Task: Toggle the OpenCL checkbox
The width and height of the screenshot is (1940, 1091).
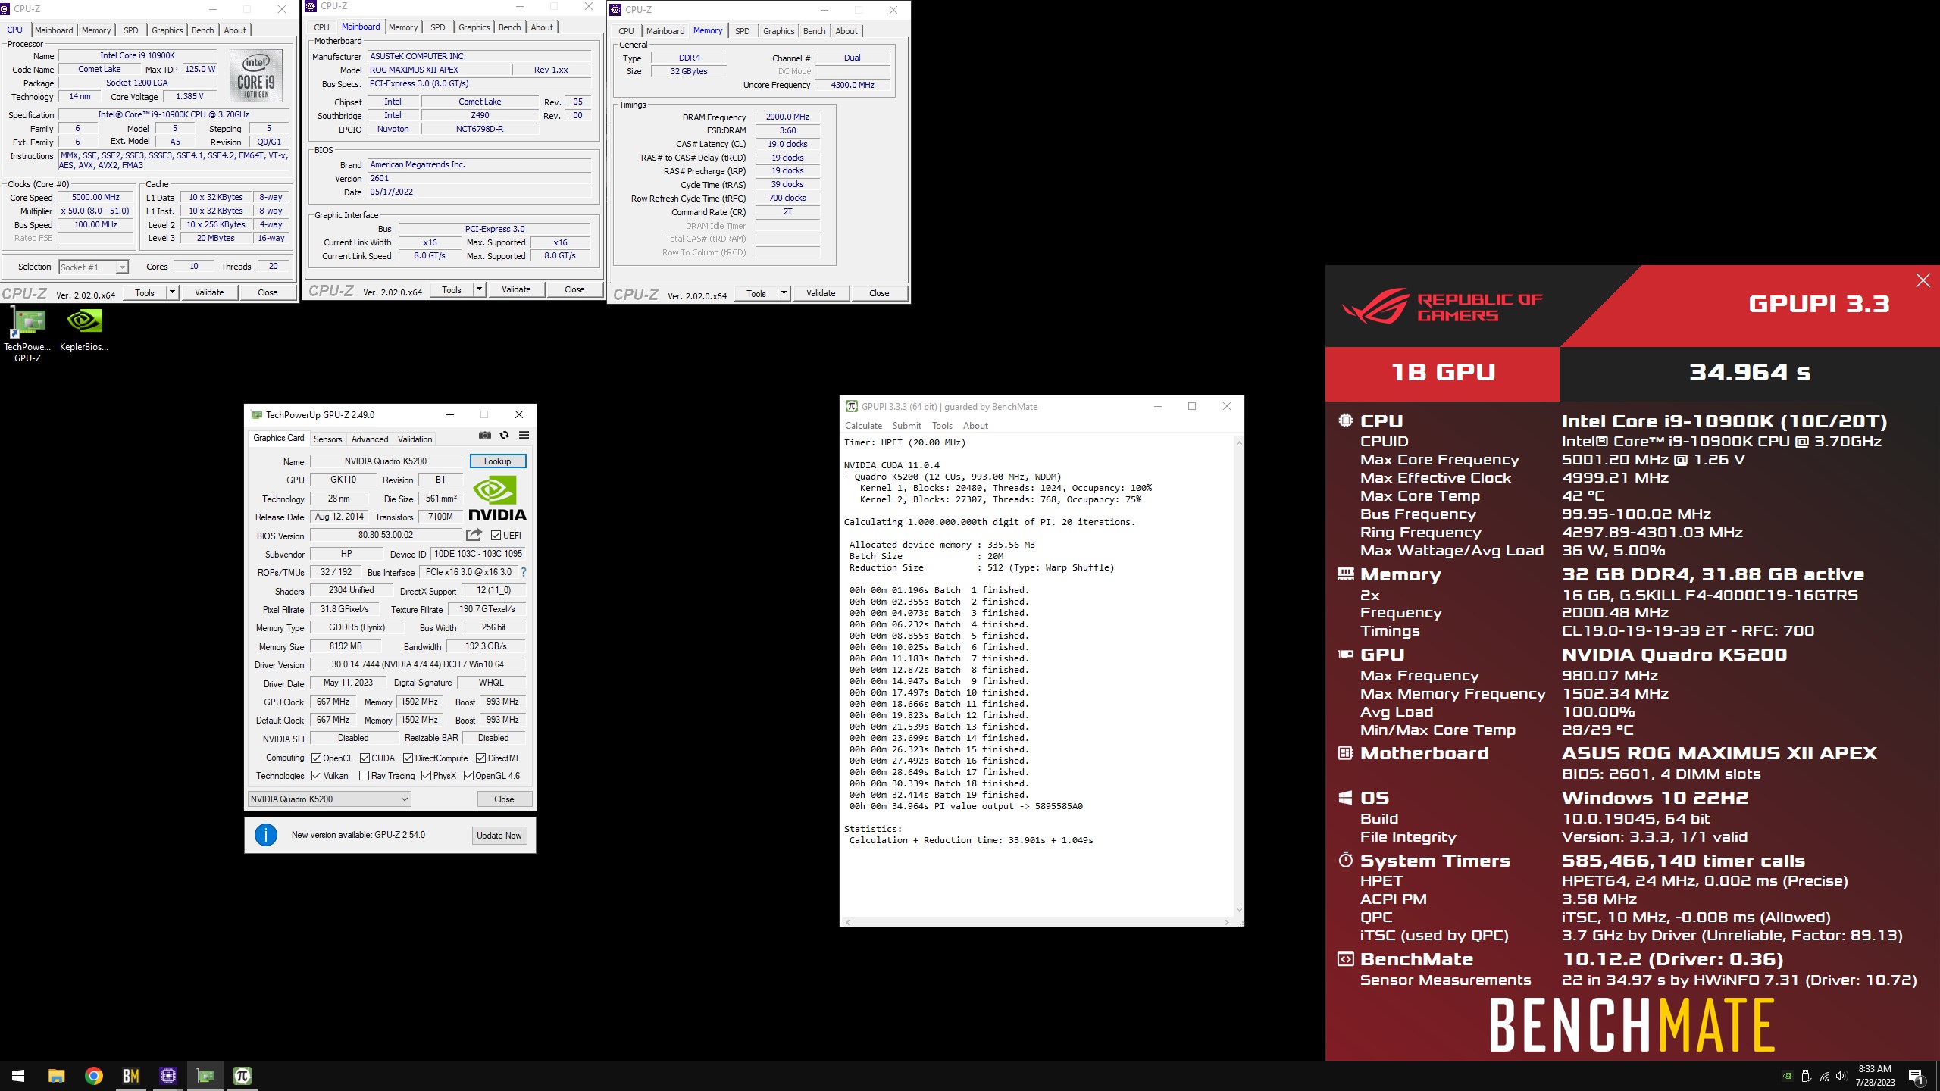Action: 317,758
